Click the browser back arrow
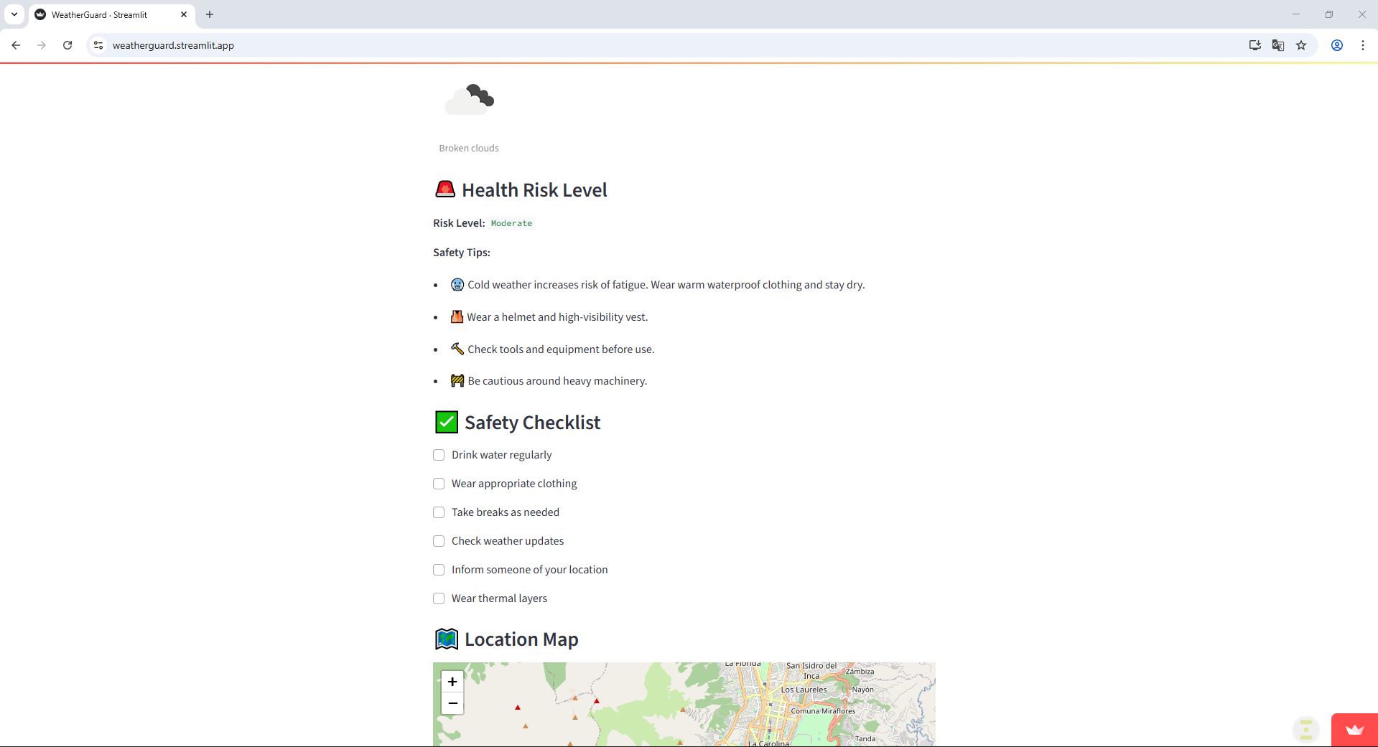Viewport: 1378px width, 747px height. click(x=16, y=45)
